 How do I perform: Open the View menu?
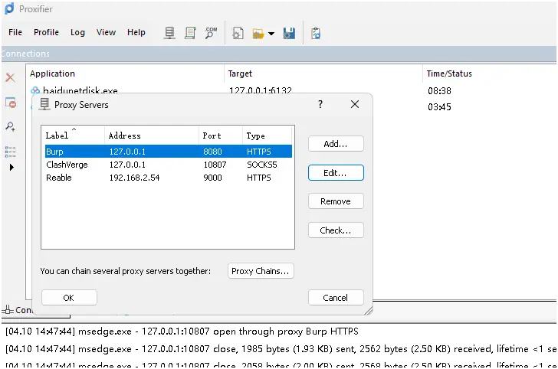point(106,32)
